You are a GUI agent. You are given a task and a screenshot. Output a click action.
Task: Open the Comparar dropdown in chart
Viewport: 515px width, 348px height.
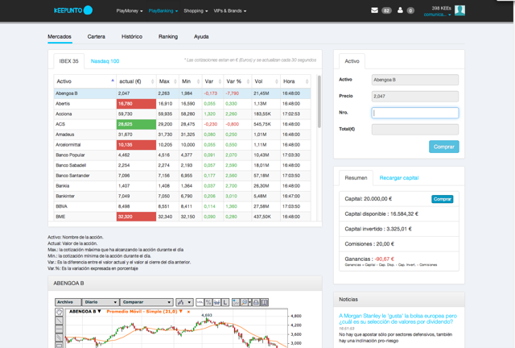pos(146,302)
